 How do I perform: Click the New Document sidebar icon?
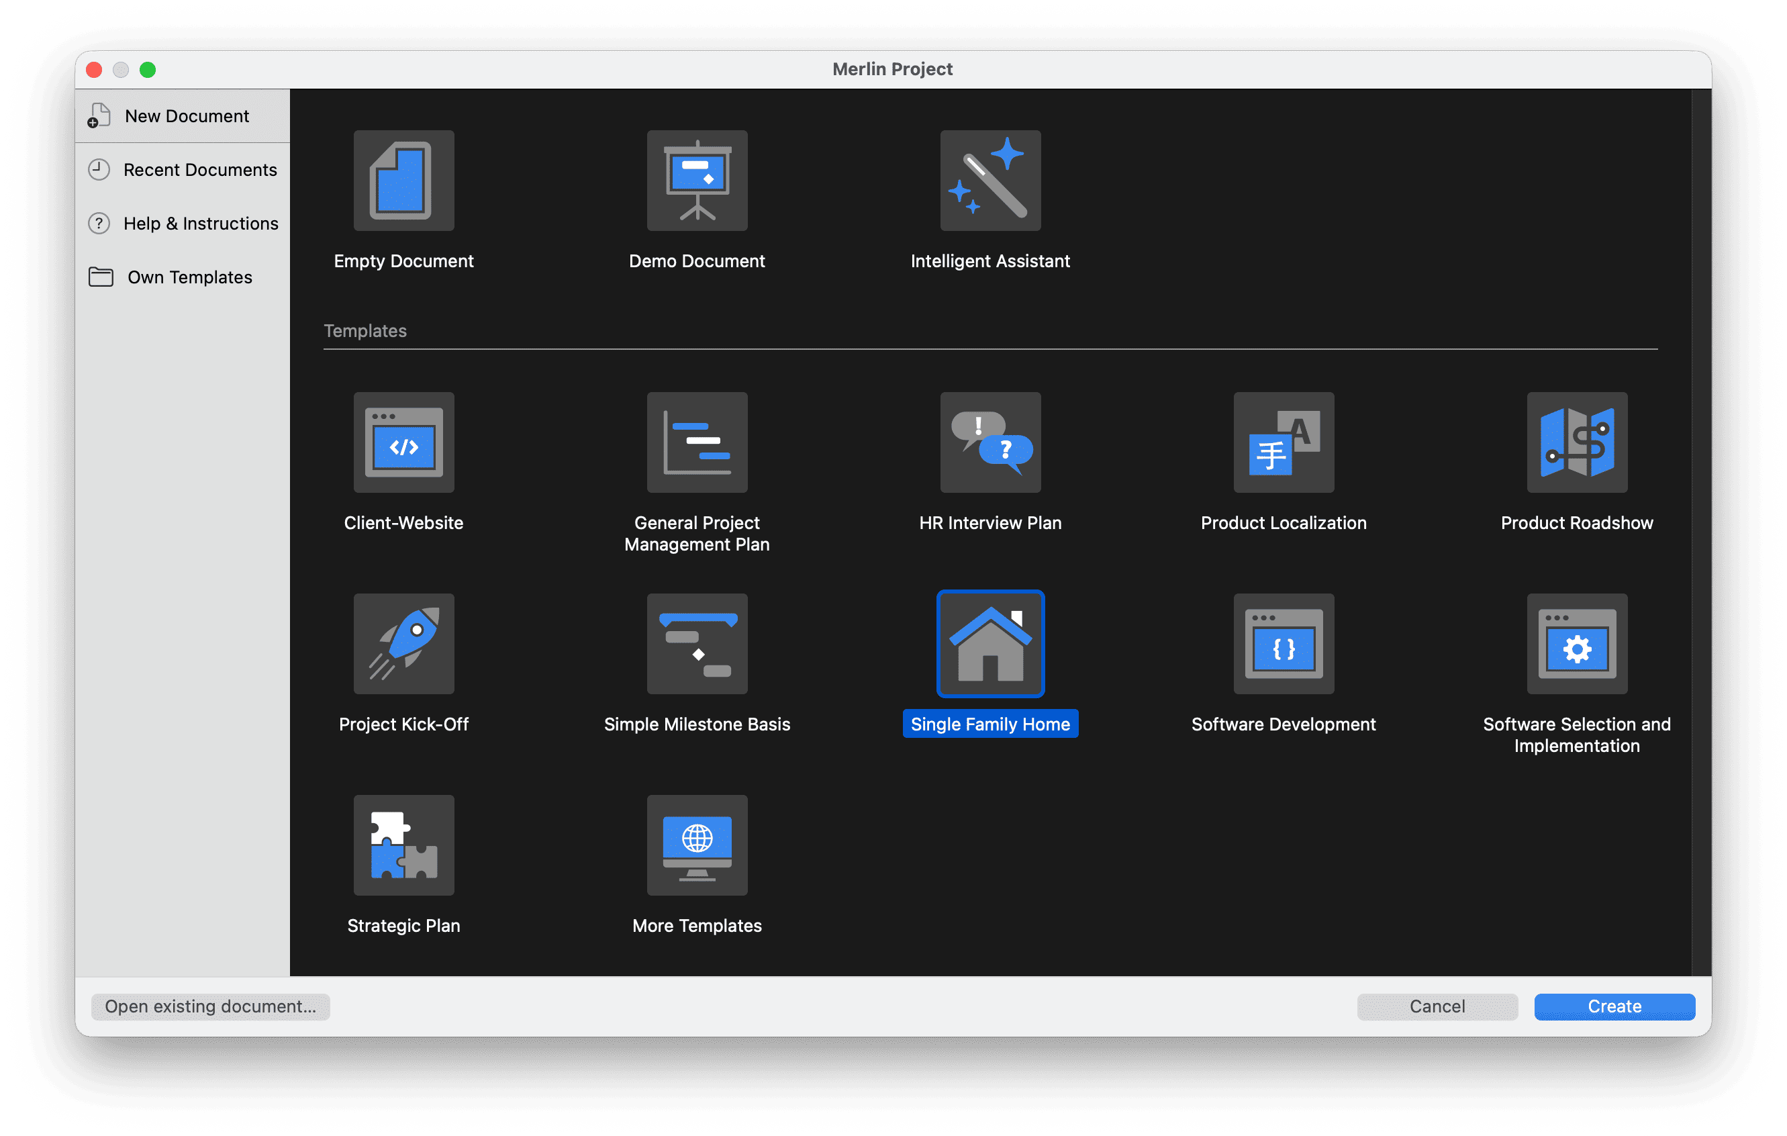point(99,115)
